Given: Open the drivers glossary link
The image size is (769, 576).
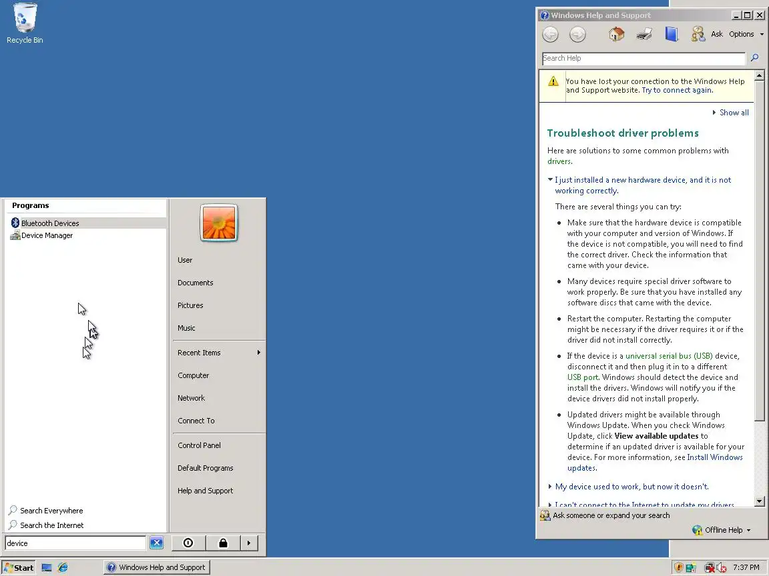Looking at the screenshot, I should 559,161.
